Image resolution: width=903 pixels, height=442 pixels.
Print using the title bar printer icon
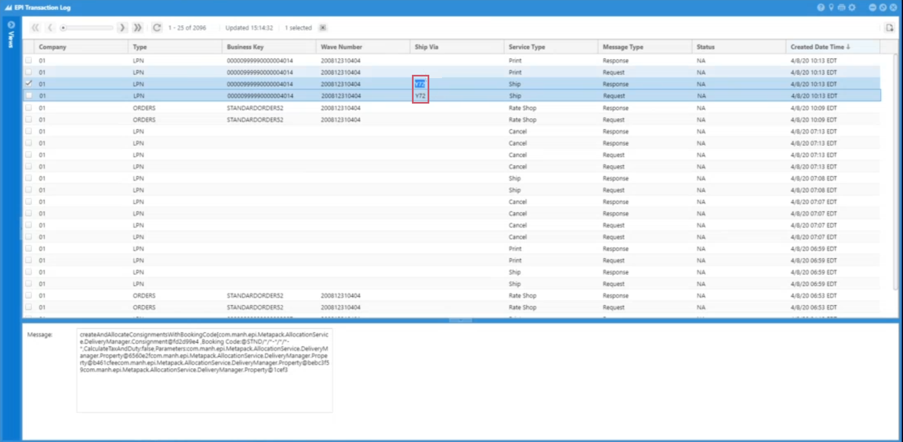[842, 7]
